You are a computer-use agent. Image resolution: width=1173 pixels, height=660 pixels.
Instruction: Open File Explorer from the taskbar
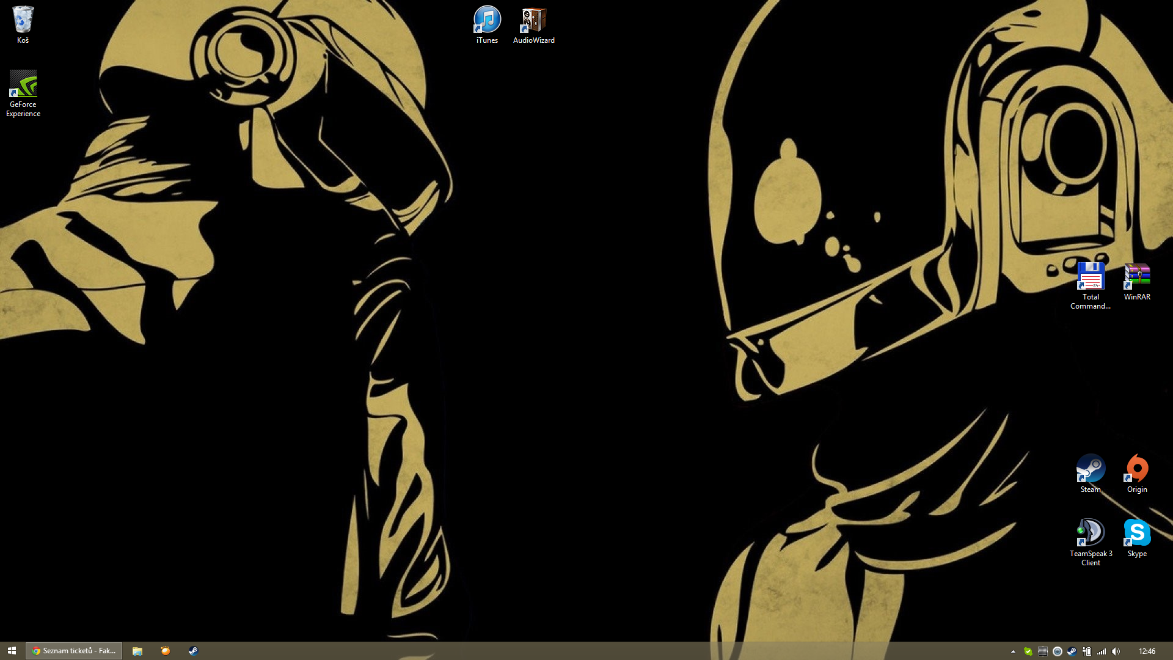point(137,651)
